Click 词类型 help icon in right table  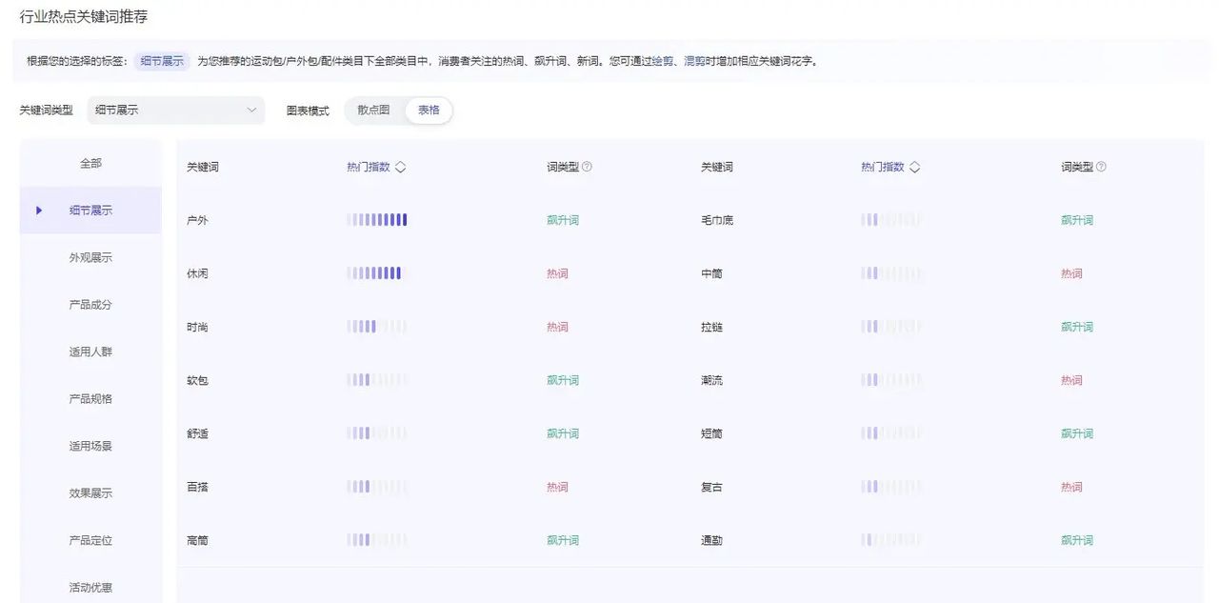(1101, 166)
